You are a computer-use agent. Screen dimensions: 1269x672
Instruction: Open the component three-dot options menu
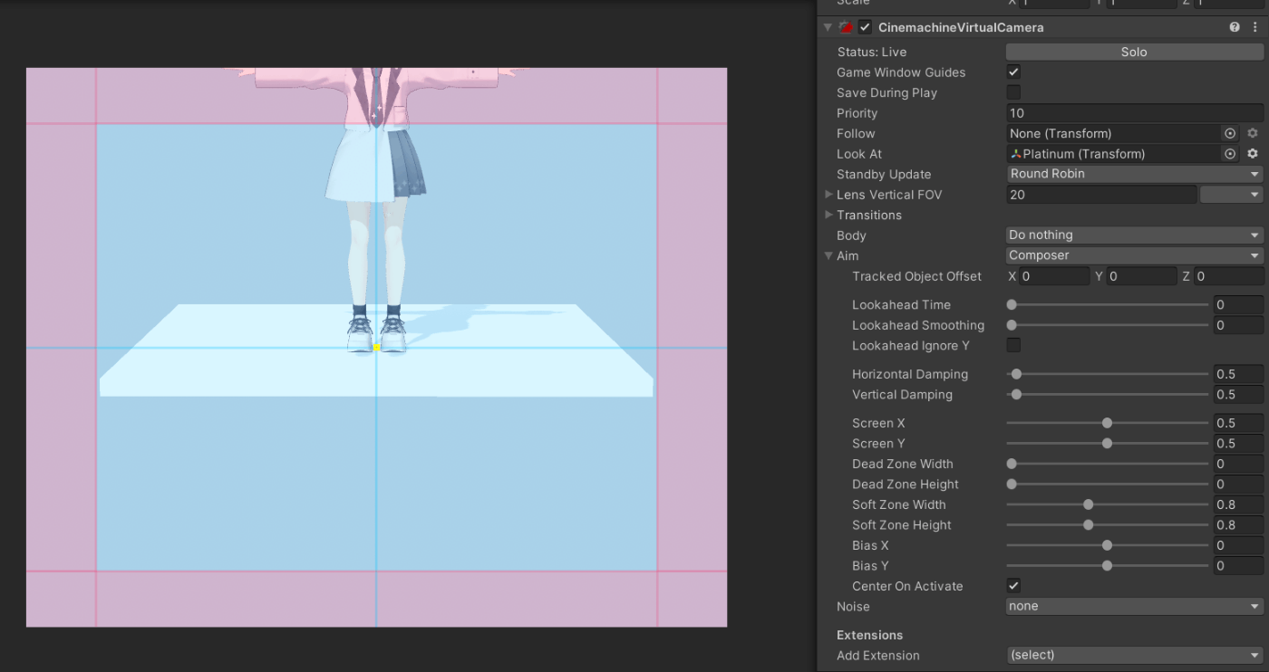click(1255, 27)
